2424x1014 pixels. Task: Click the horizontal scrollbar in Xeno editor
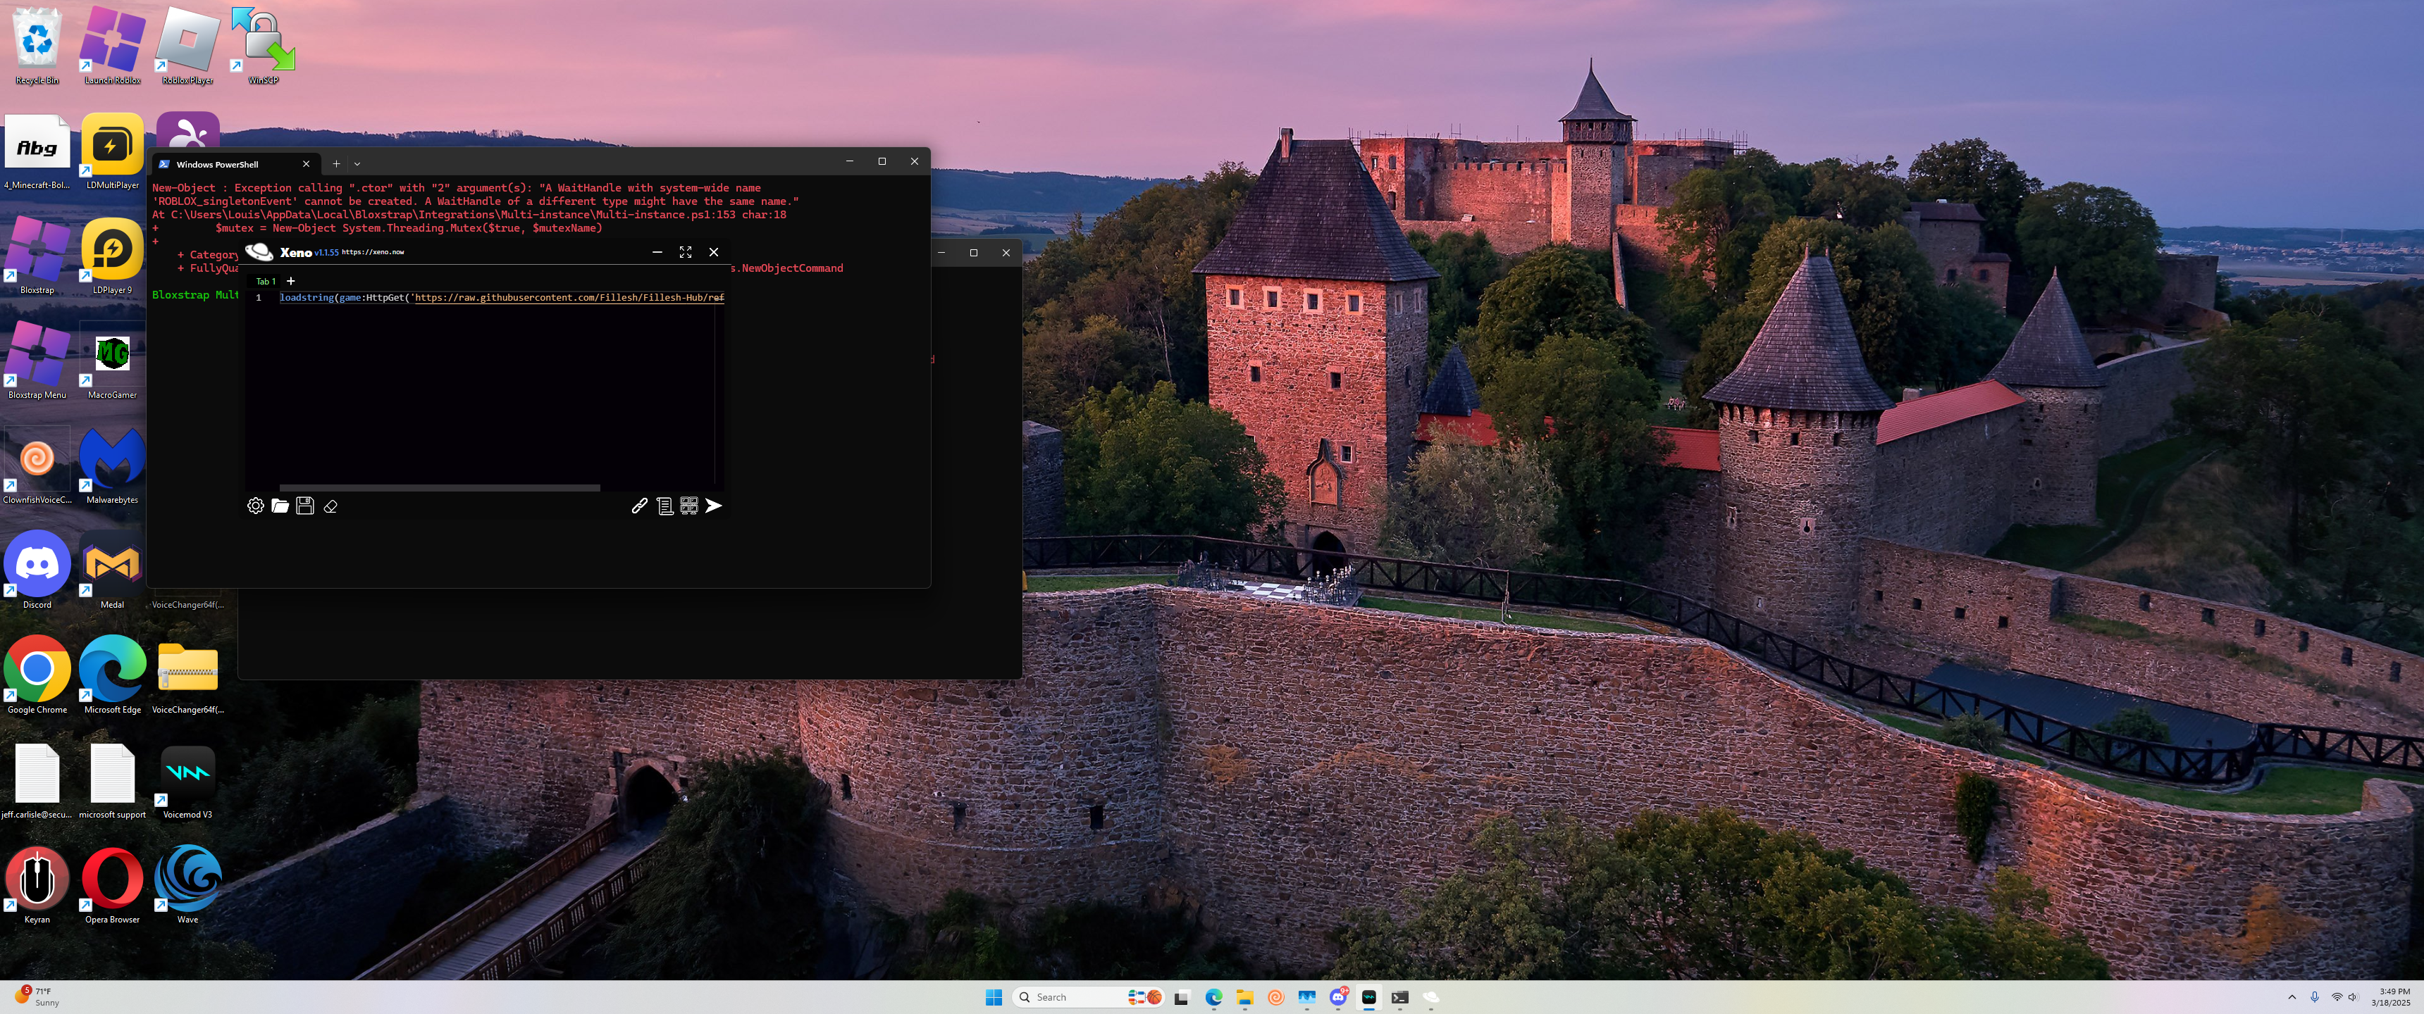tap(440, 488)
